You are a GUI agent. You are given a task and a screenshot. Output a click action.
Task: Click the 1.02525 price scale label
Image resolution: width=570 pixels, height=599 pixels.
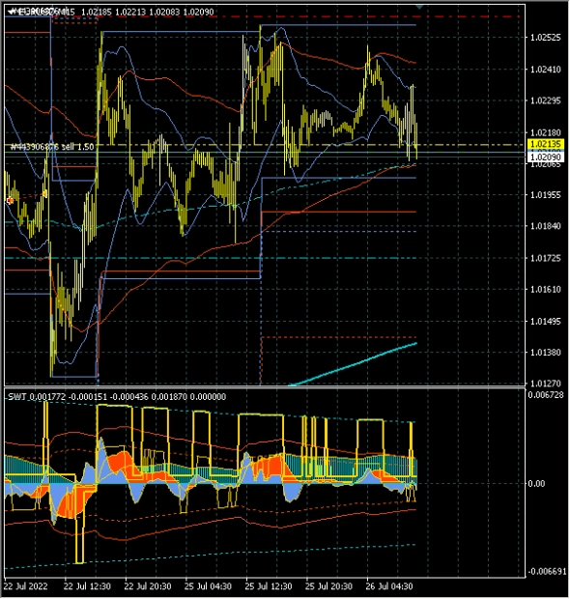(546, 38)
